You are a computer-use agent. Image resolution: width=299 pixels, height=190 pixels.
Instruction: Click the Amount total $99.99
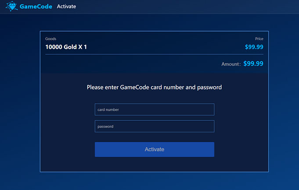(253, 63)
